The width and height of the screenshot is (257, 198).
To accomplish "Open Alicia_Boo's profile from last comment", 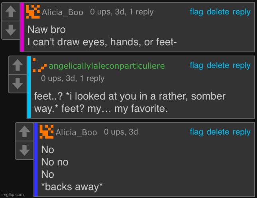I will [x=76, y=132].
